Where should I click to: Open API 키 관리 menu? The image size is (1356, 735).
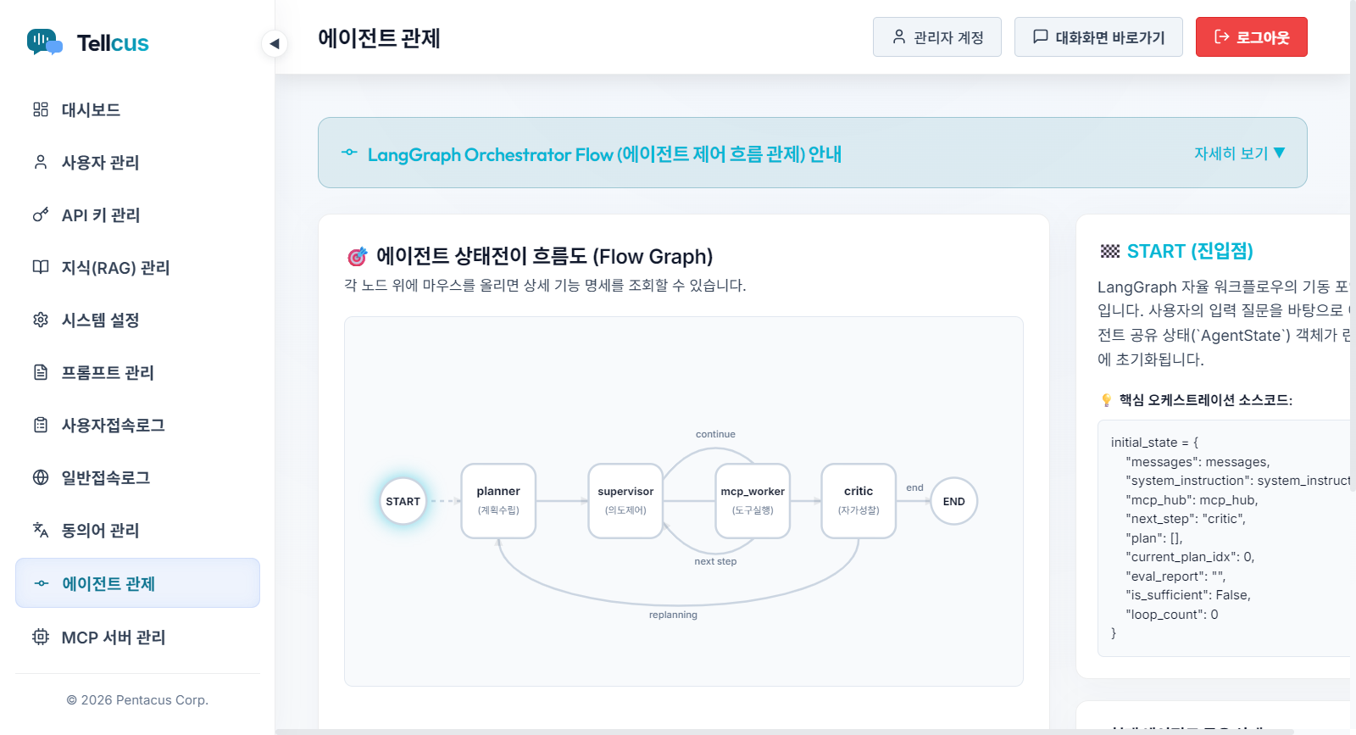pos(137,214)
